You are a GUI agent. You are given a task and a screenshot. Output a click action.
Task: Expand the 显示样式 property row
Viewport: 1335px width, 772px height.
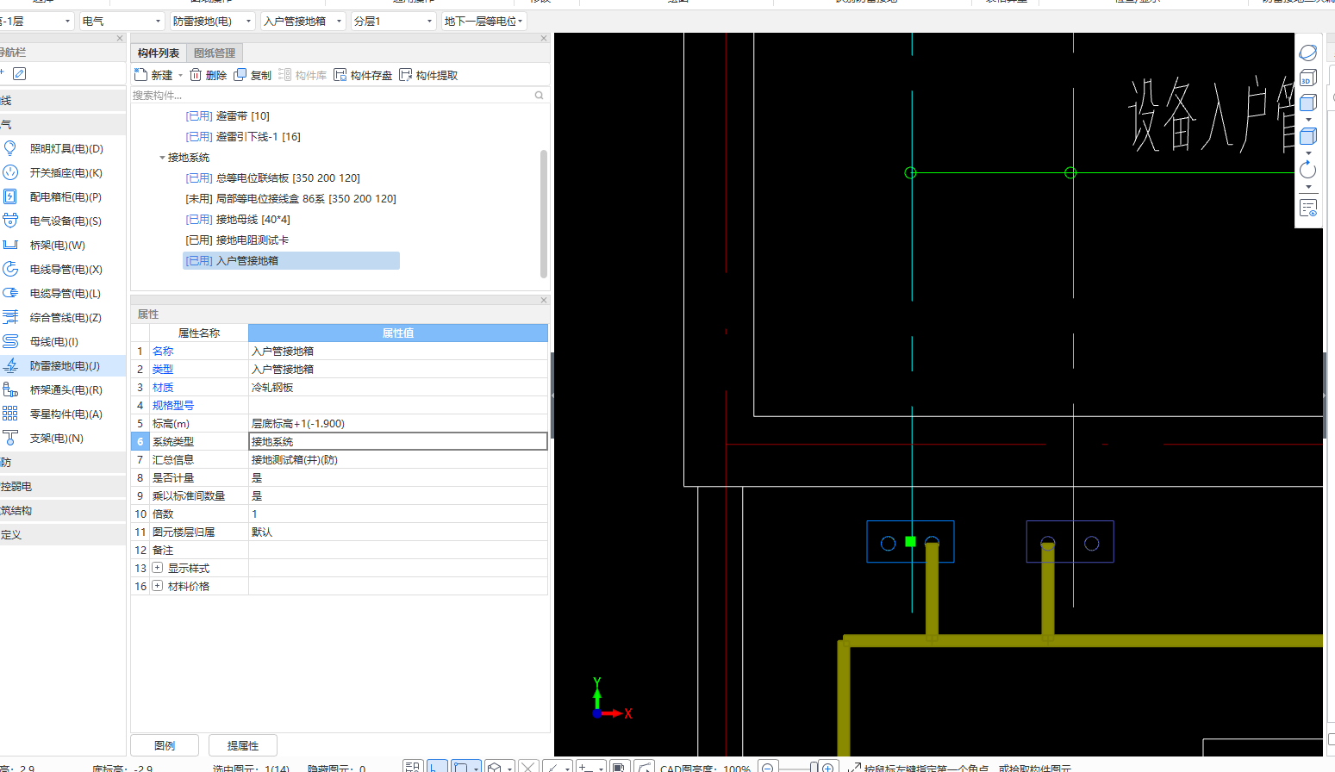click(157, 568)
